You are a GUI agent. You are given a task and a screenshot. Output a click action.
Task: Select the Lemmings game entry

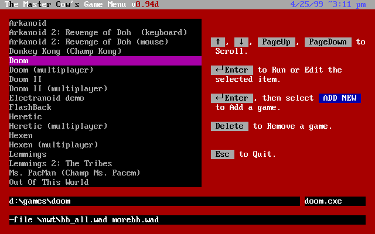pyautogui.click(x=105, y=154)
